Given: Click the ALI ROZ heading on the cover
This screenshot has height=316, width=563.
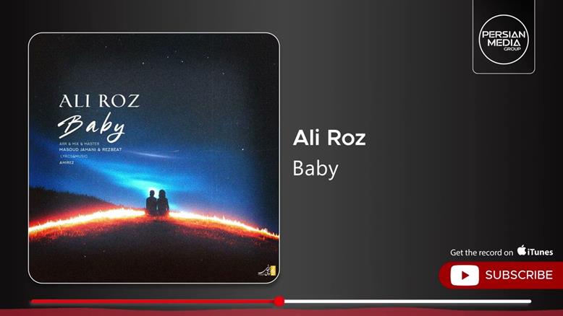Looking at the screenshot, I should [x=99, y=101].
